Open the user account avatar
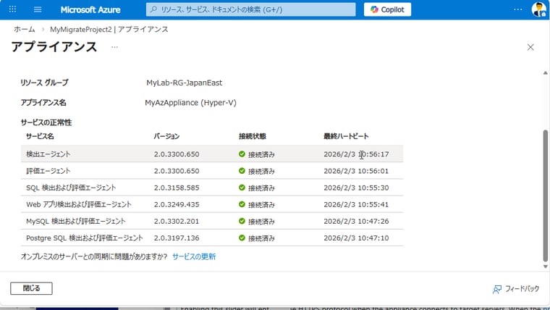This screenshot has width=550, height=310. (538, 9)
